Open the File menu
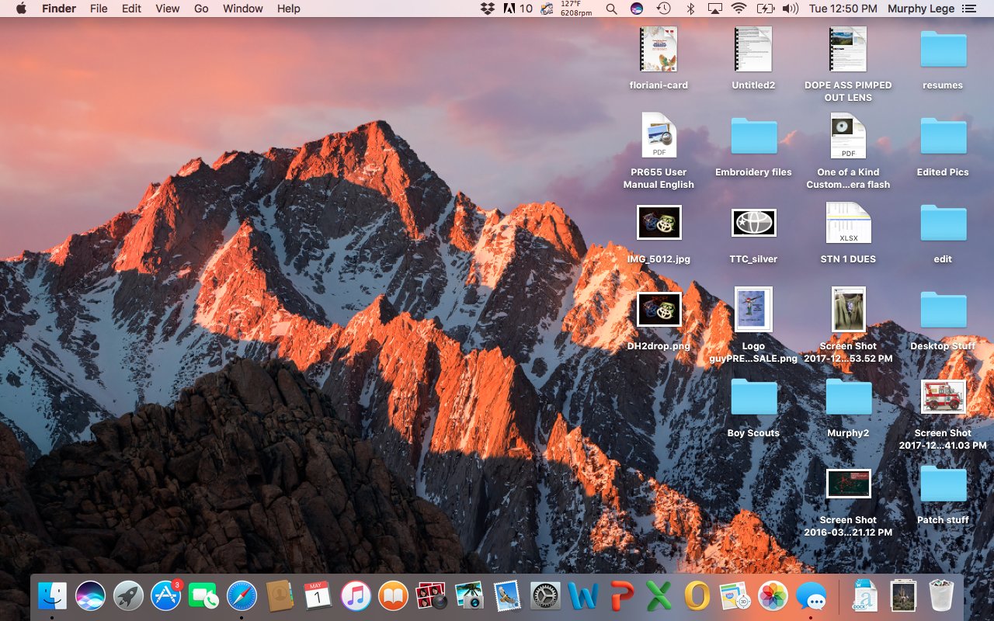Screen dimensions: 994x621 point(99,9)
